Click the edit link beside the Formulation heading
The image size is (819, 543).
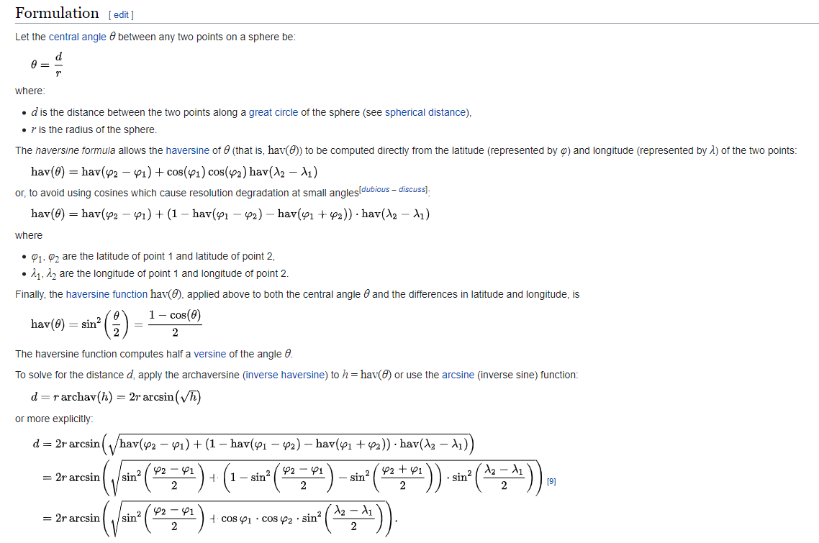[x=121, y=14]
